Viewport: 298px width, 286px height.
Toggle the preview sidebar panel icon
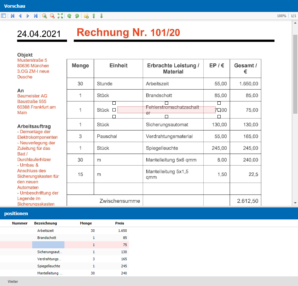click(x=4, y=16)
